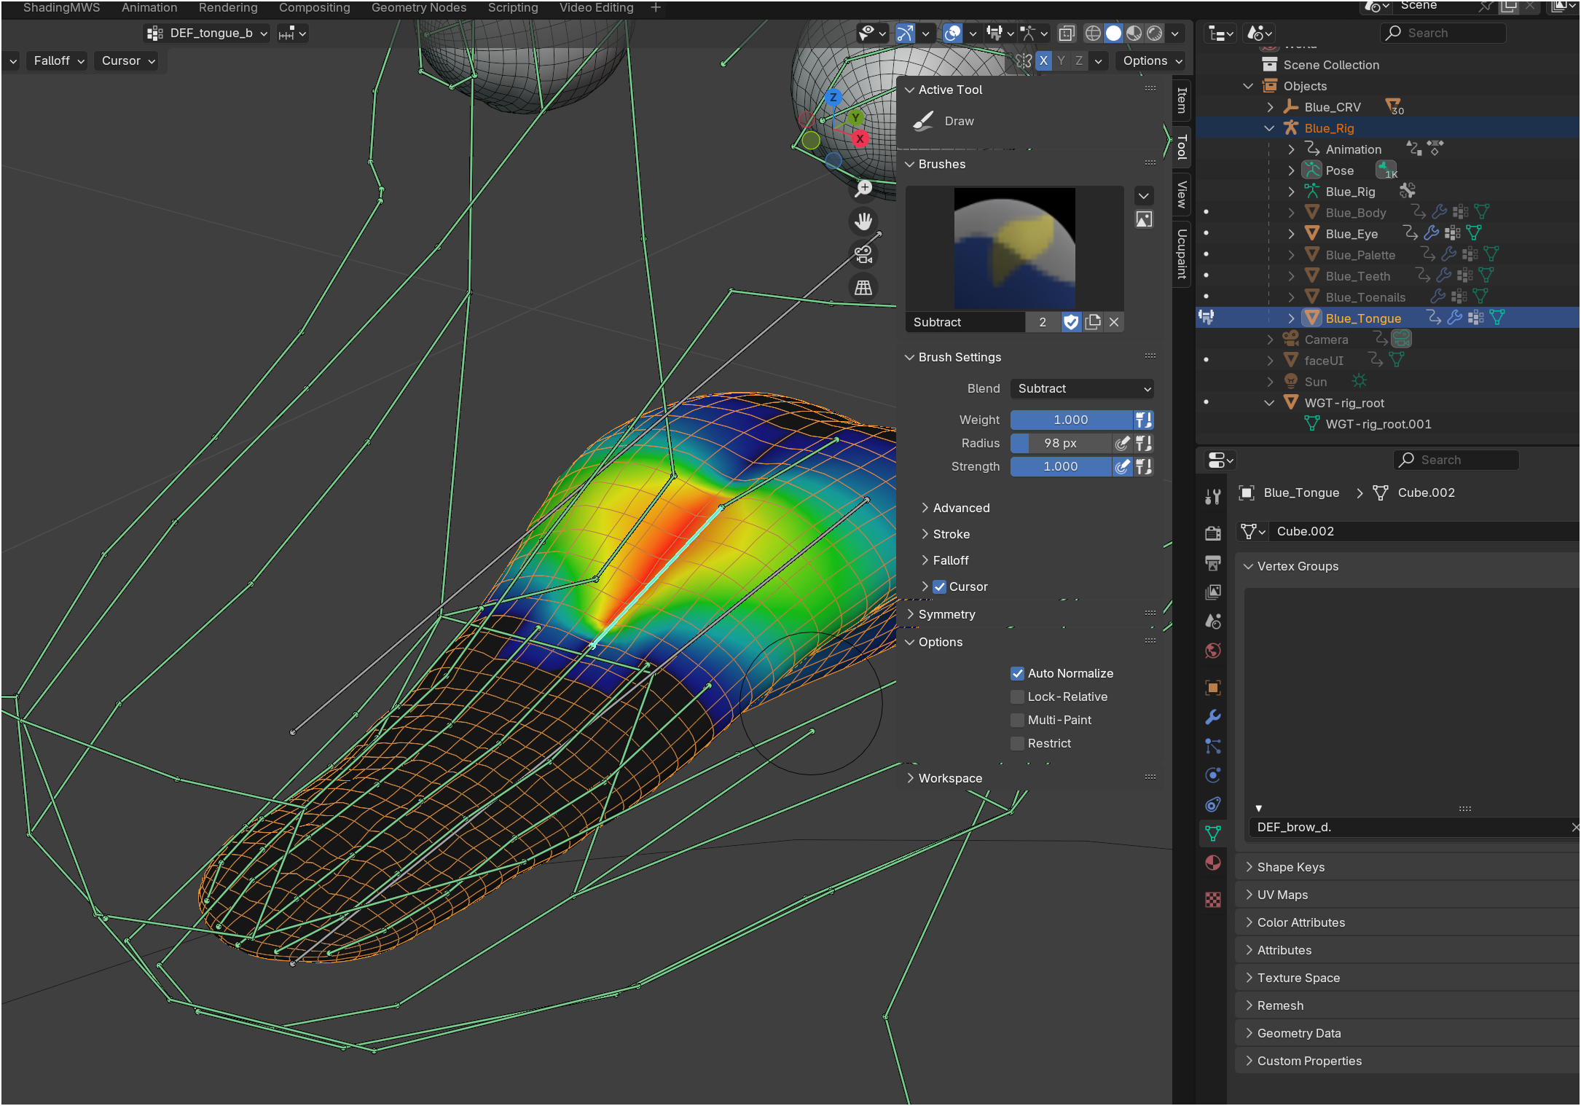The image size is (1581, 1106).
Task: Open DEF_tongue_b vertex group dropdown
Action: [207, 33]
